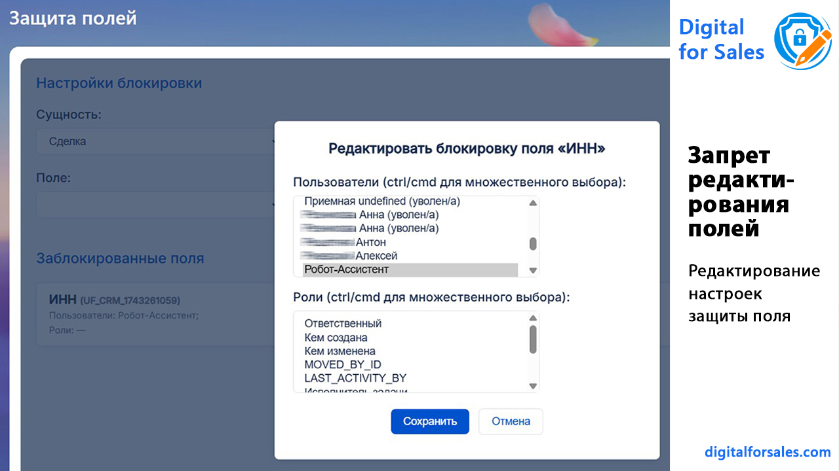Choose Алексей from the users list

[376, 256]
